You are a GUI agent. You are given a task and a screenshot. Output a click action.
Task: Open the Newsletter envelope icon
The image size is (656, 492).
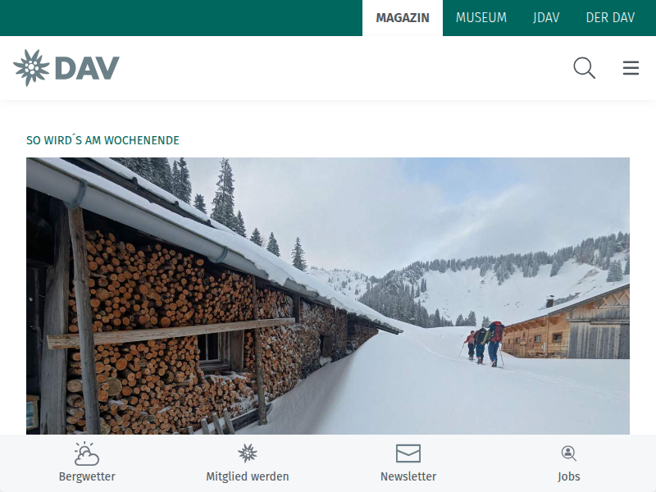pos(408,453)
